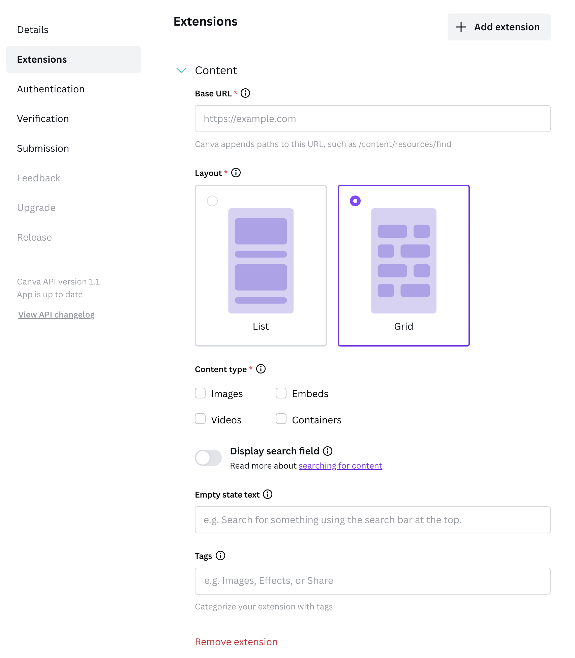The image size is (575, 658).
Task: Check the Videos content type
Action: click(200, 419)
